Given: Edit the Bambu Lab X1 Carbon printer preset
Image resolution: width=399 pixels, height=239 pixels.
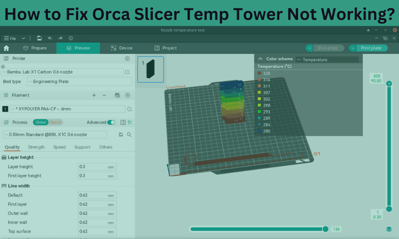Looking at the screenshot, I should tap(128, 72).
